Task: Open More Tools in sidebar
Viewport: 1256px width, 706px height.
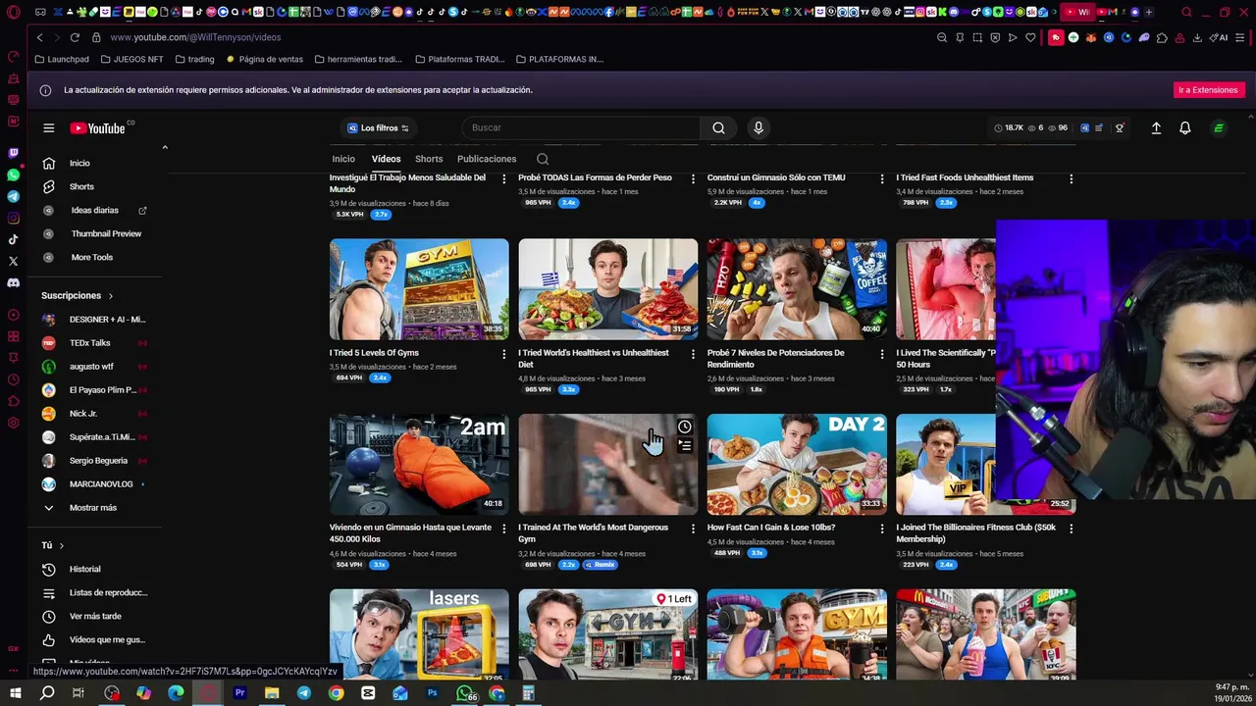Action: (x=94, y=257)
